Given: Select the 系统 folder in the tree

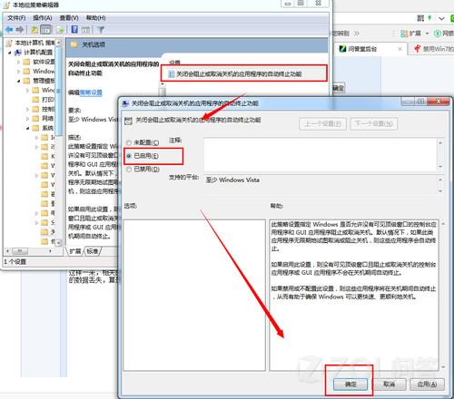Looking at the screenshot, I should (x=35, y=128).
